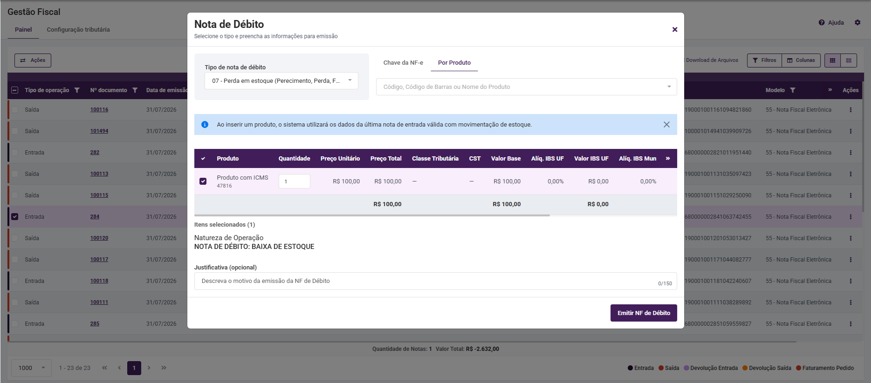Click Download de Arquivos link

click(x=712, y=60)
